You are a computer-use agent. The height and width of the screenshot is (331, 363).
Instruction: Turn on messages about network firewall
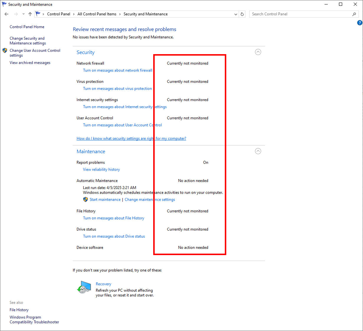pyautogui.click(x=118, y=70)
